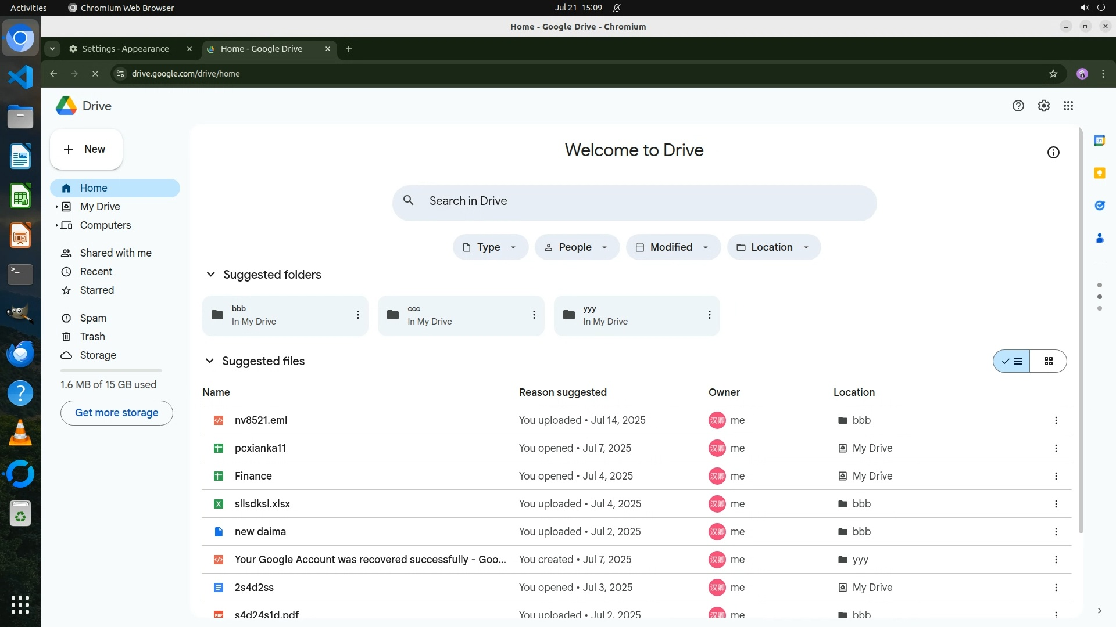
Task: Open Google Keep side panel icon
Action: (x=1099, y=173)
